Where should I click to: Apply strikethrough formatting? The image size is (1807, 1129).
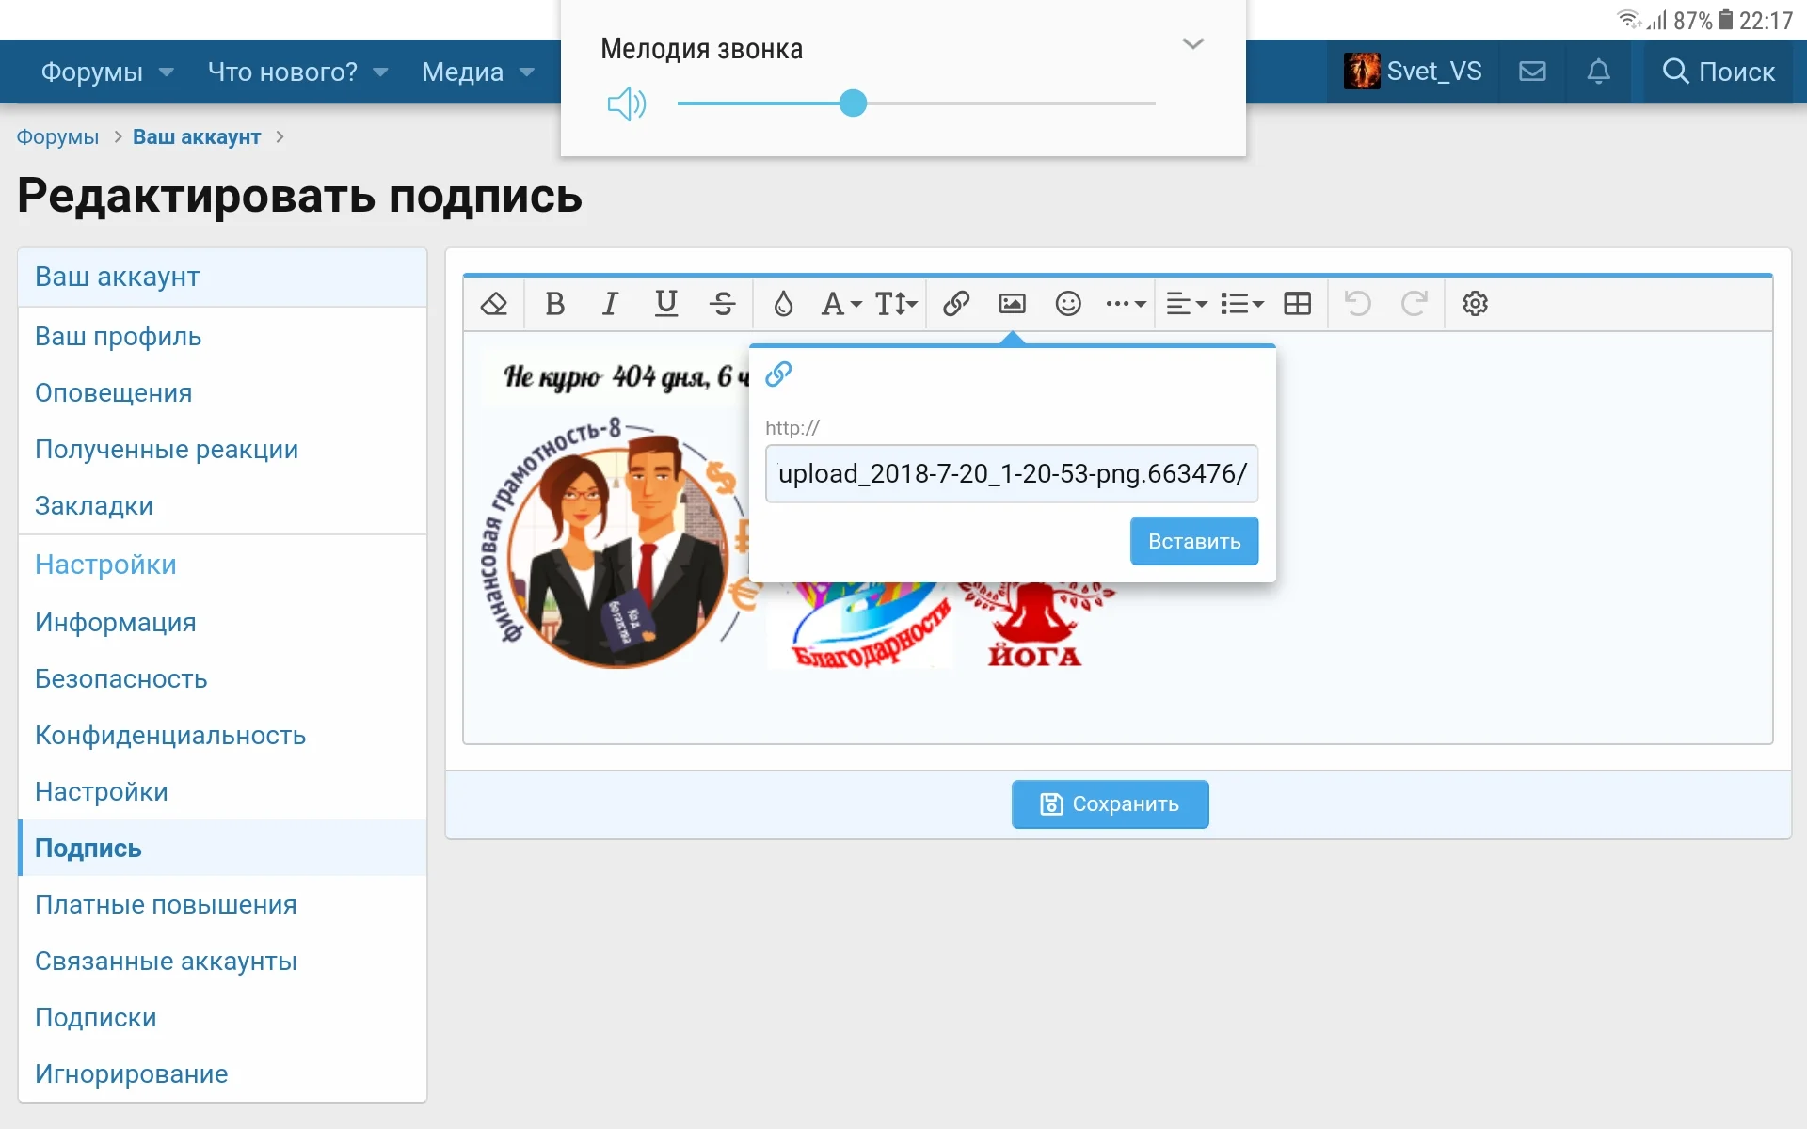tap(723, 304)
